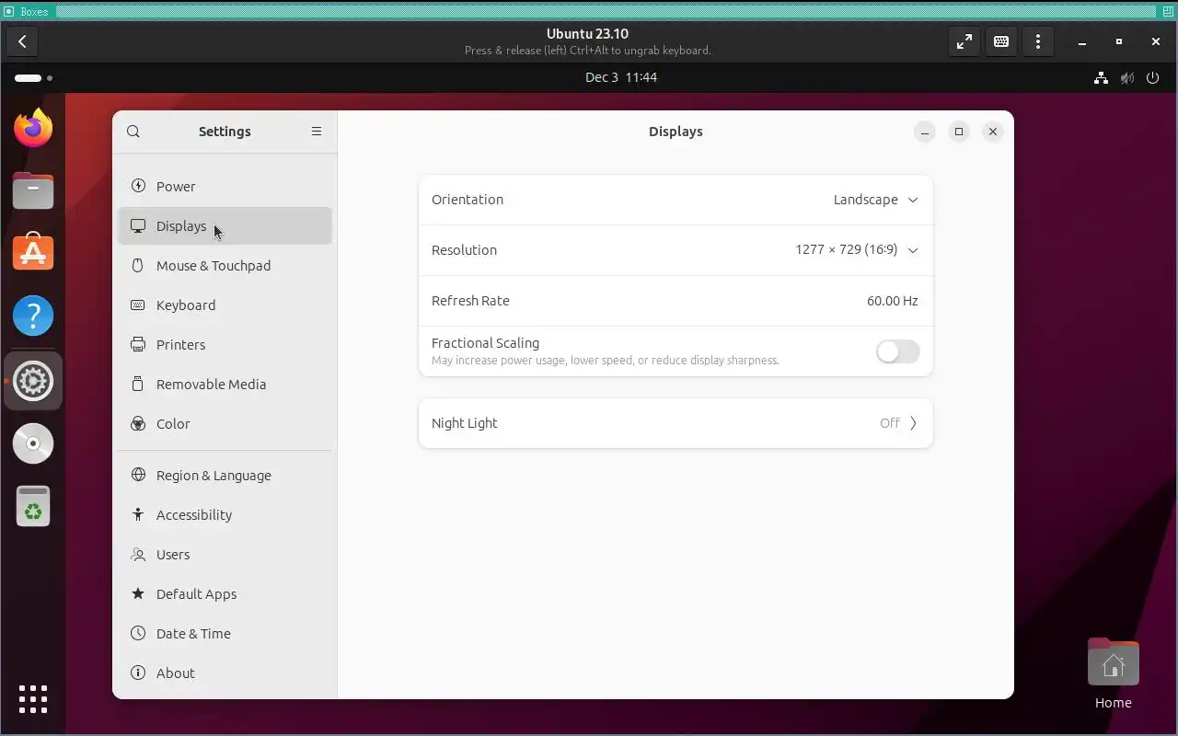Click the Removable Media icon
1178x736 pixels.
[138, 384]
